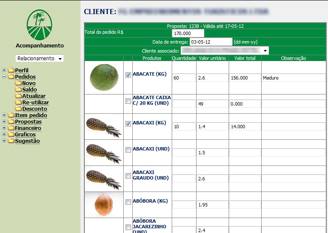This screenshot has width=328, height=233.
Task: Click the Sugestão folder icon
Action: 11,141
